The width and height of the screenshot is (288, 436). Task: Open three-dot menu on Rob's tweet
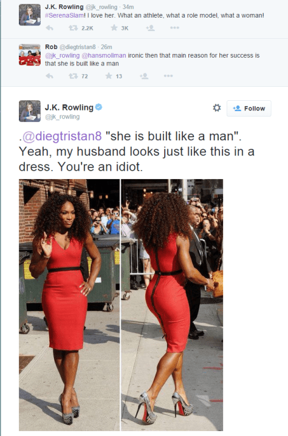(168, 76)
